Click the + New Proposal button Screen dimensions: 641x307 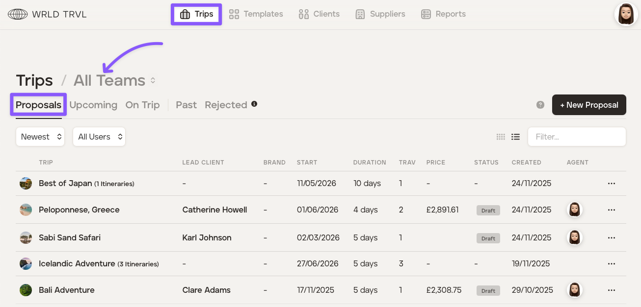(x=588, y=105)
